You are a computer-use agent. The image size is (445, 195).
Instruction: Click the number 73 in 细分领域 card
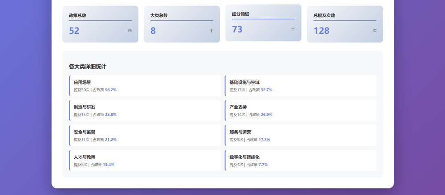click(x=237, y=29)
